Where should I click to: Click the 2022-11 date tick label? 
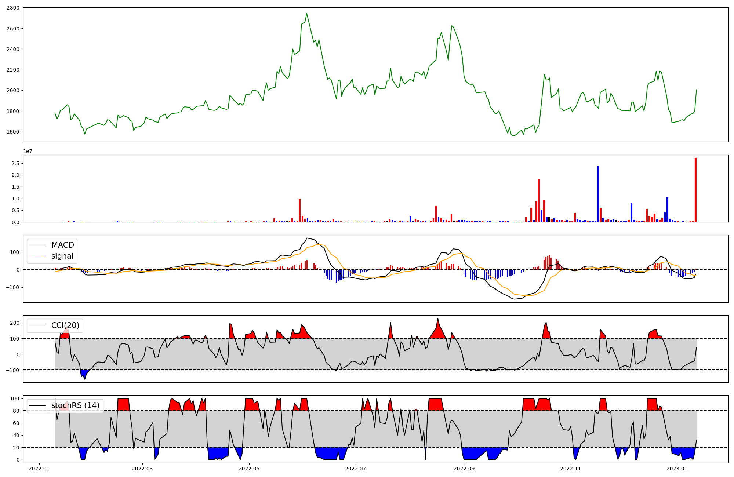coord(571,469)
